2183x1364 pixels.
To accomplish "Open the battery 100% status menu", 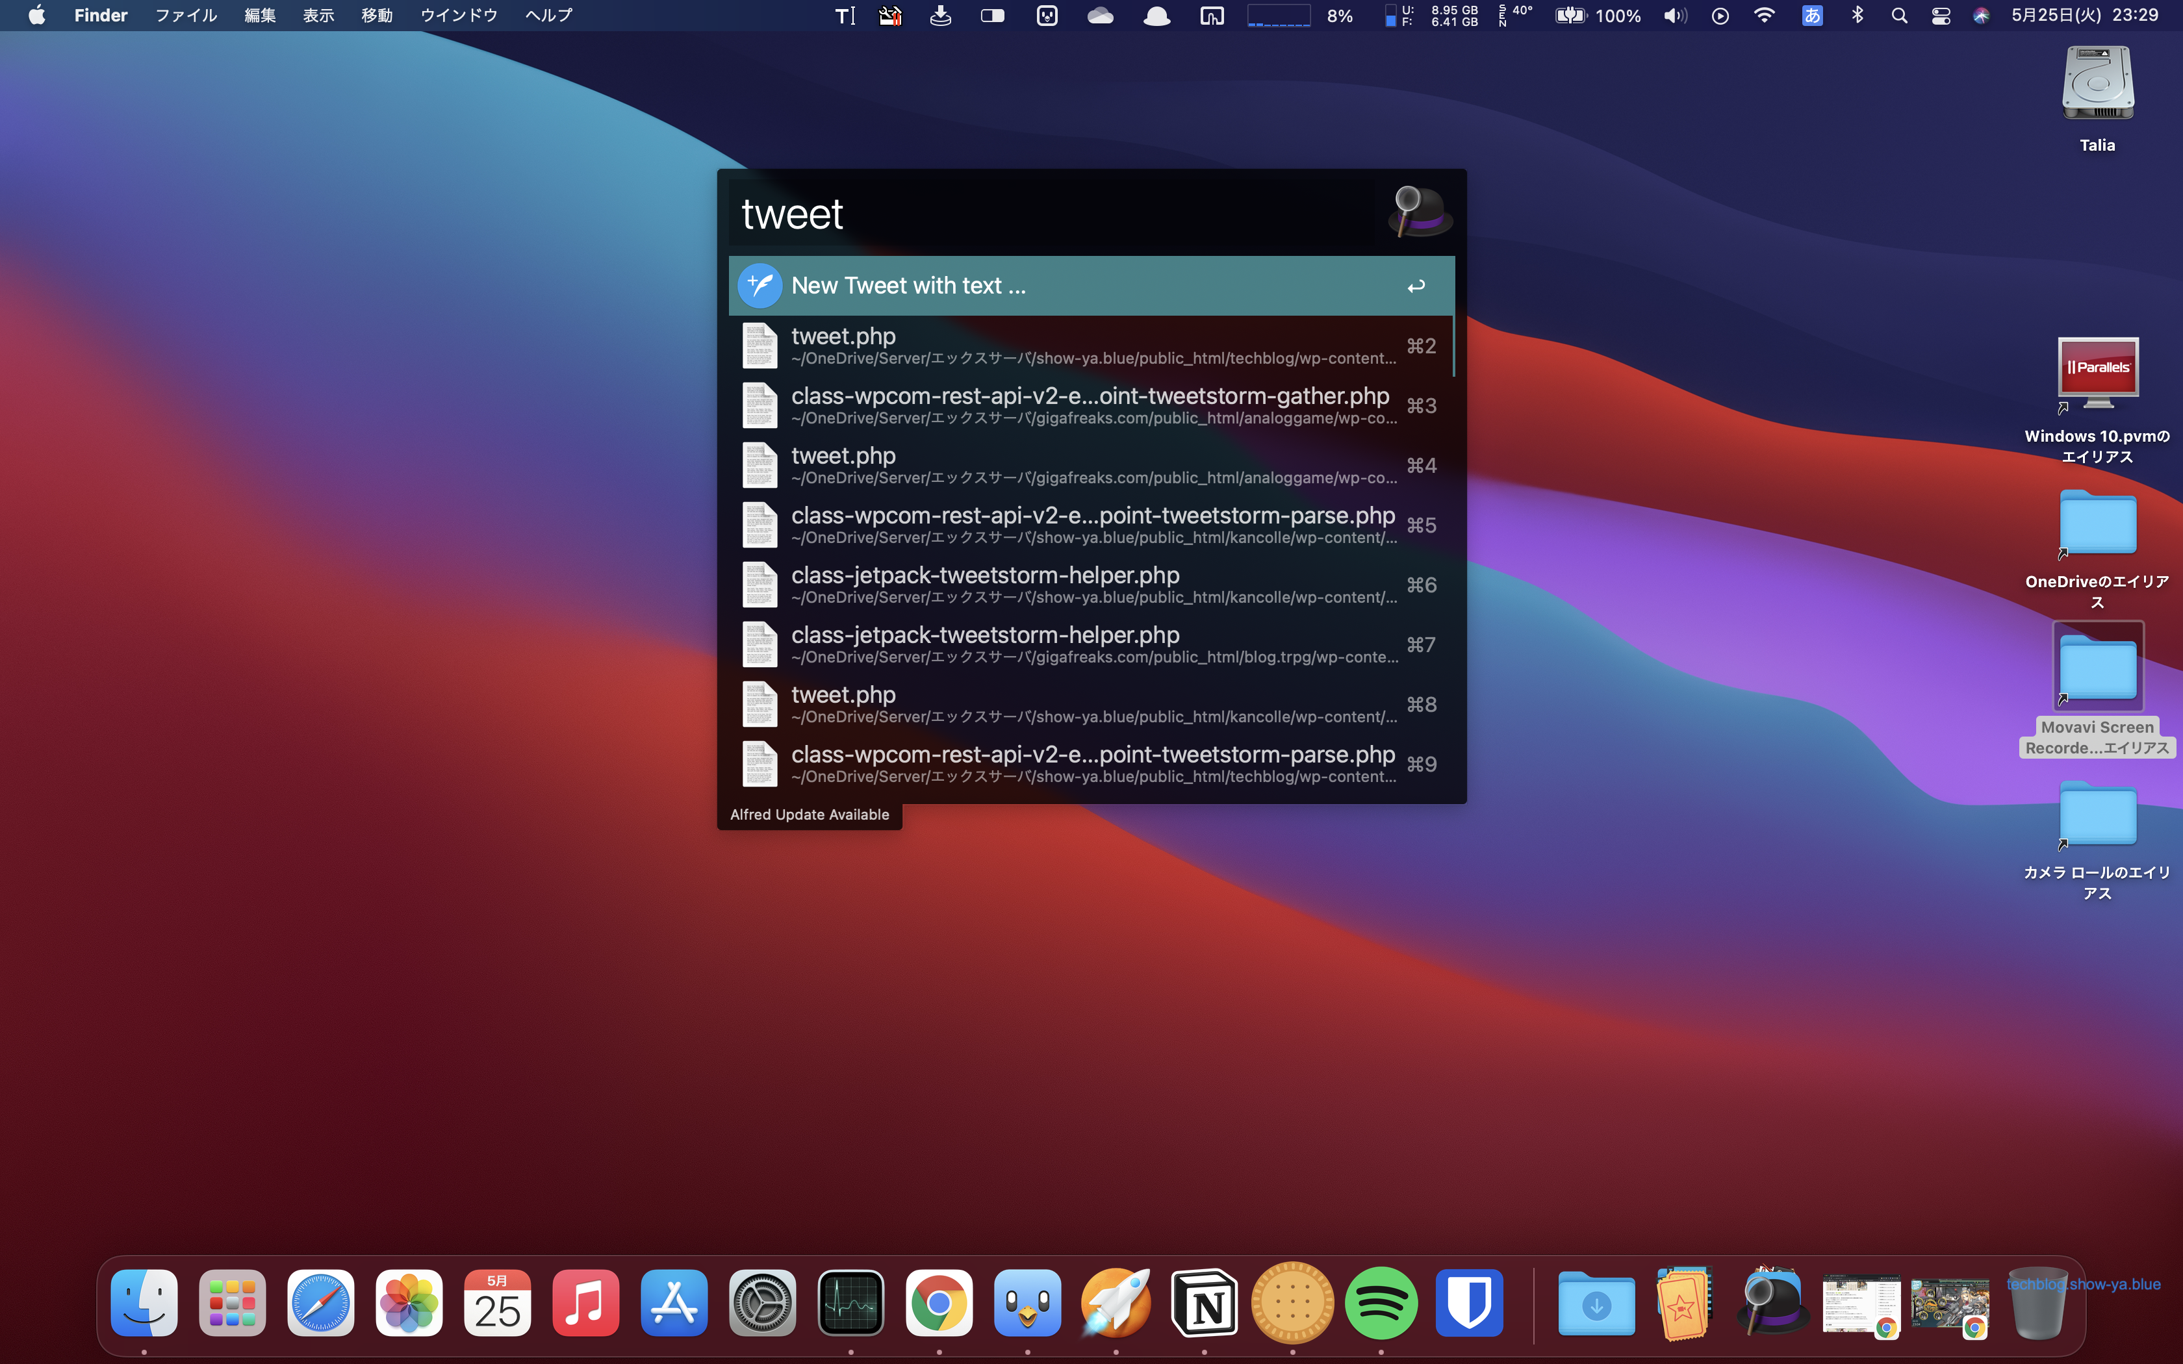I will [x=1598, y=16].
